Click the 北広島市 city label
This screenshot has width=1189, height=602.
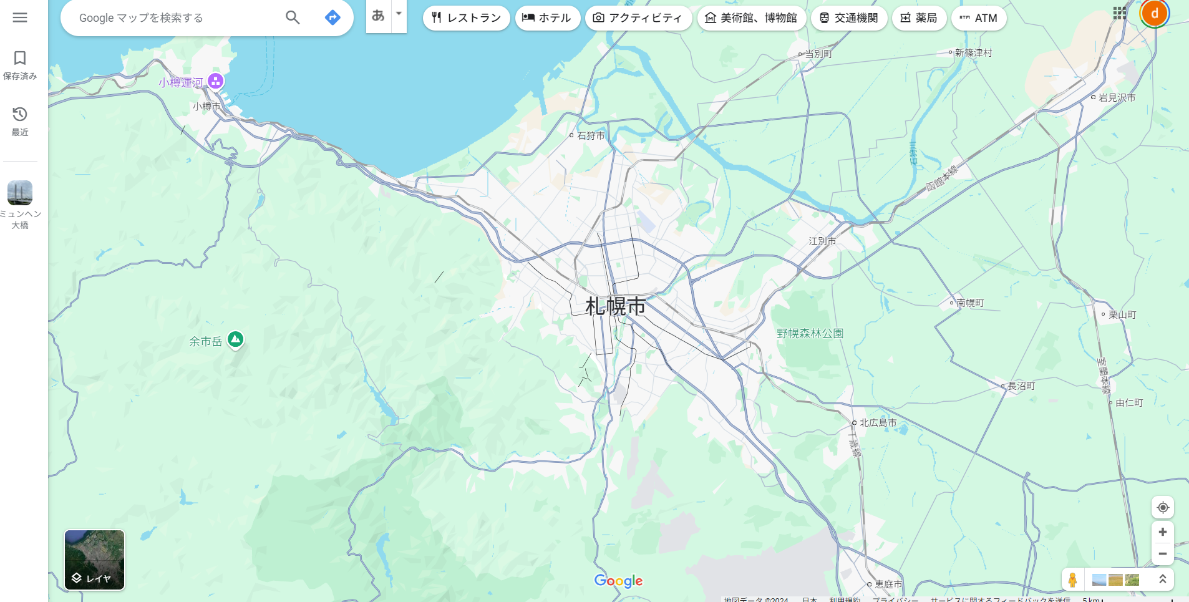(878, 423)
